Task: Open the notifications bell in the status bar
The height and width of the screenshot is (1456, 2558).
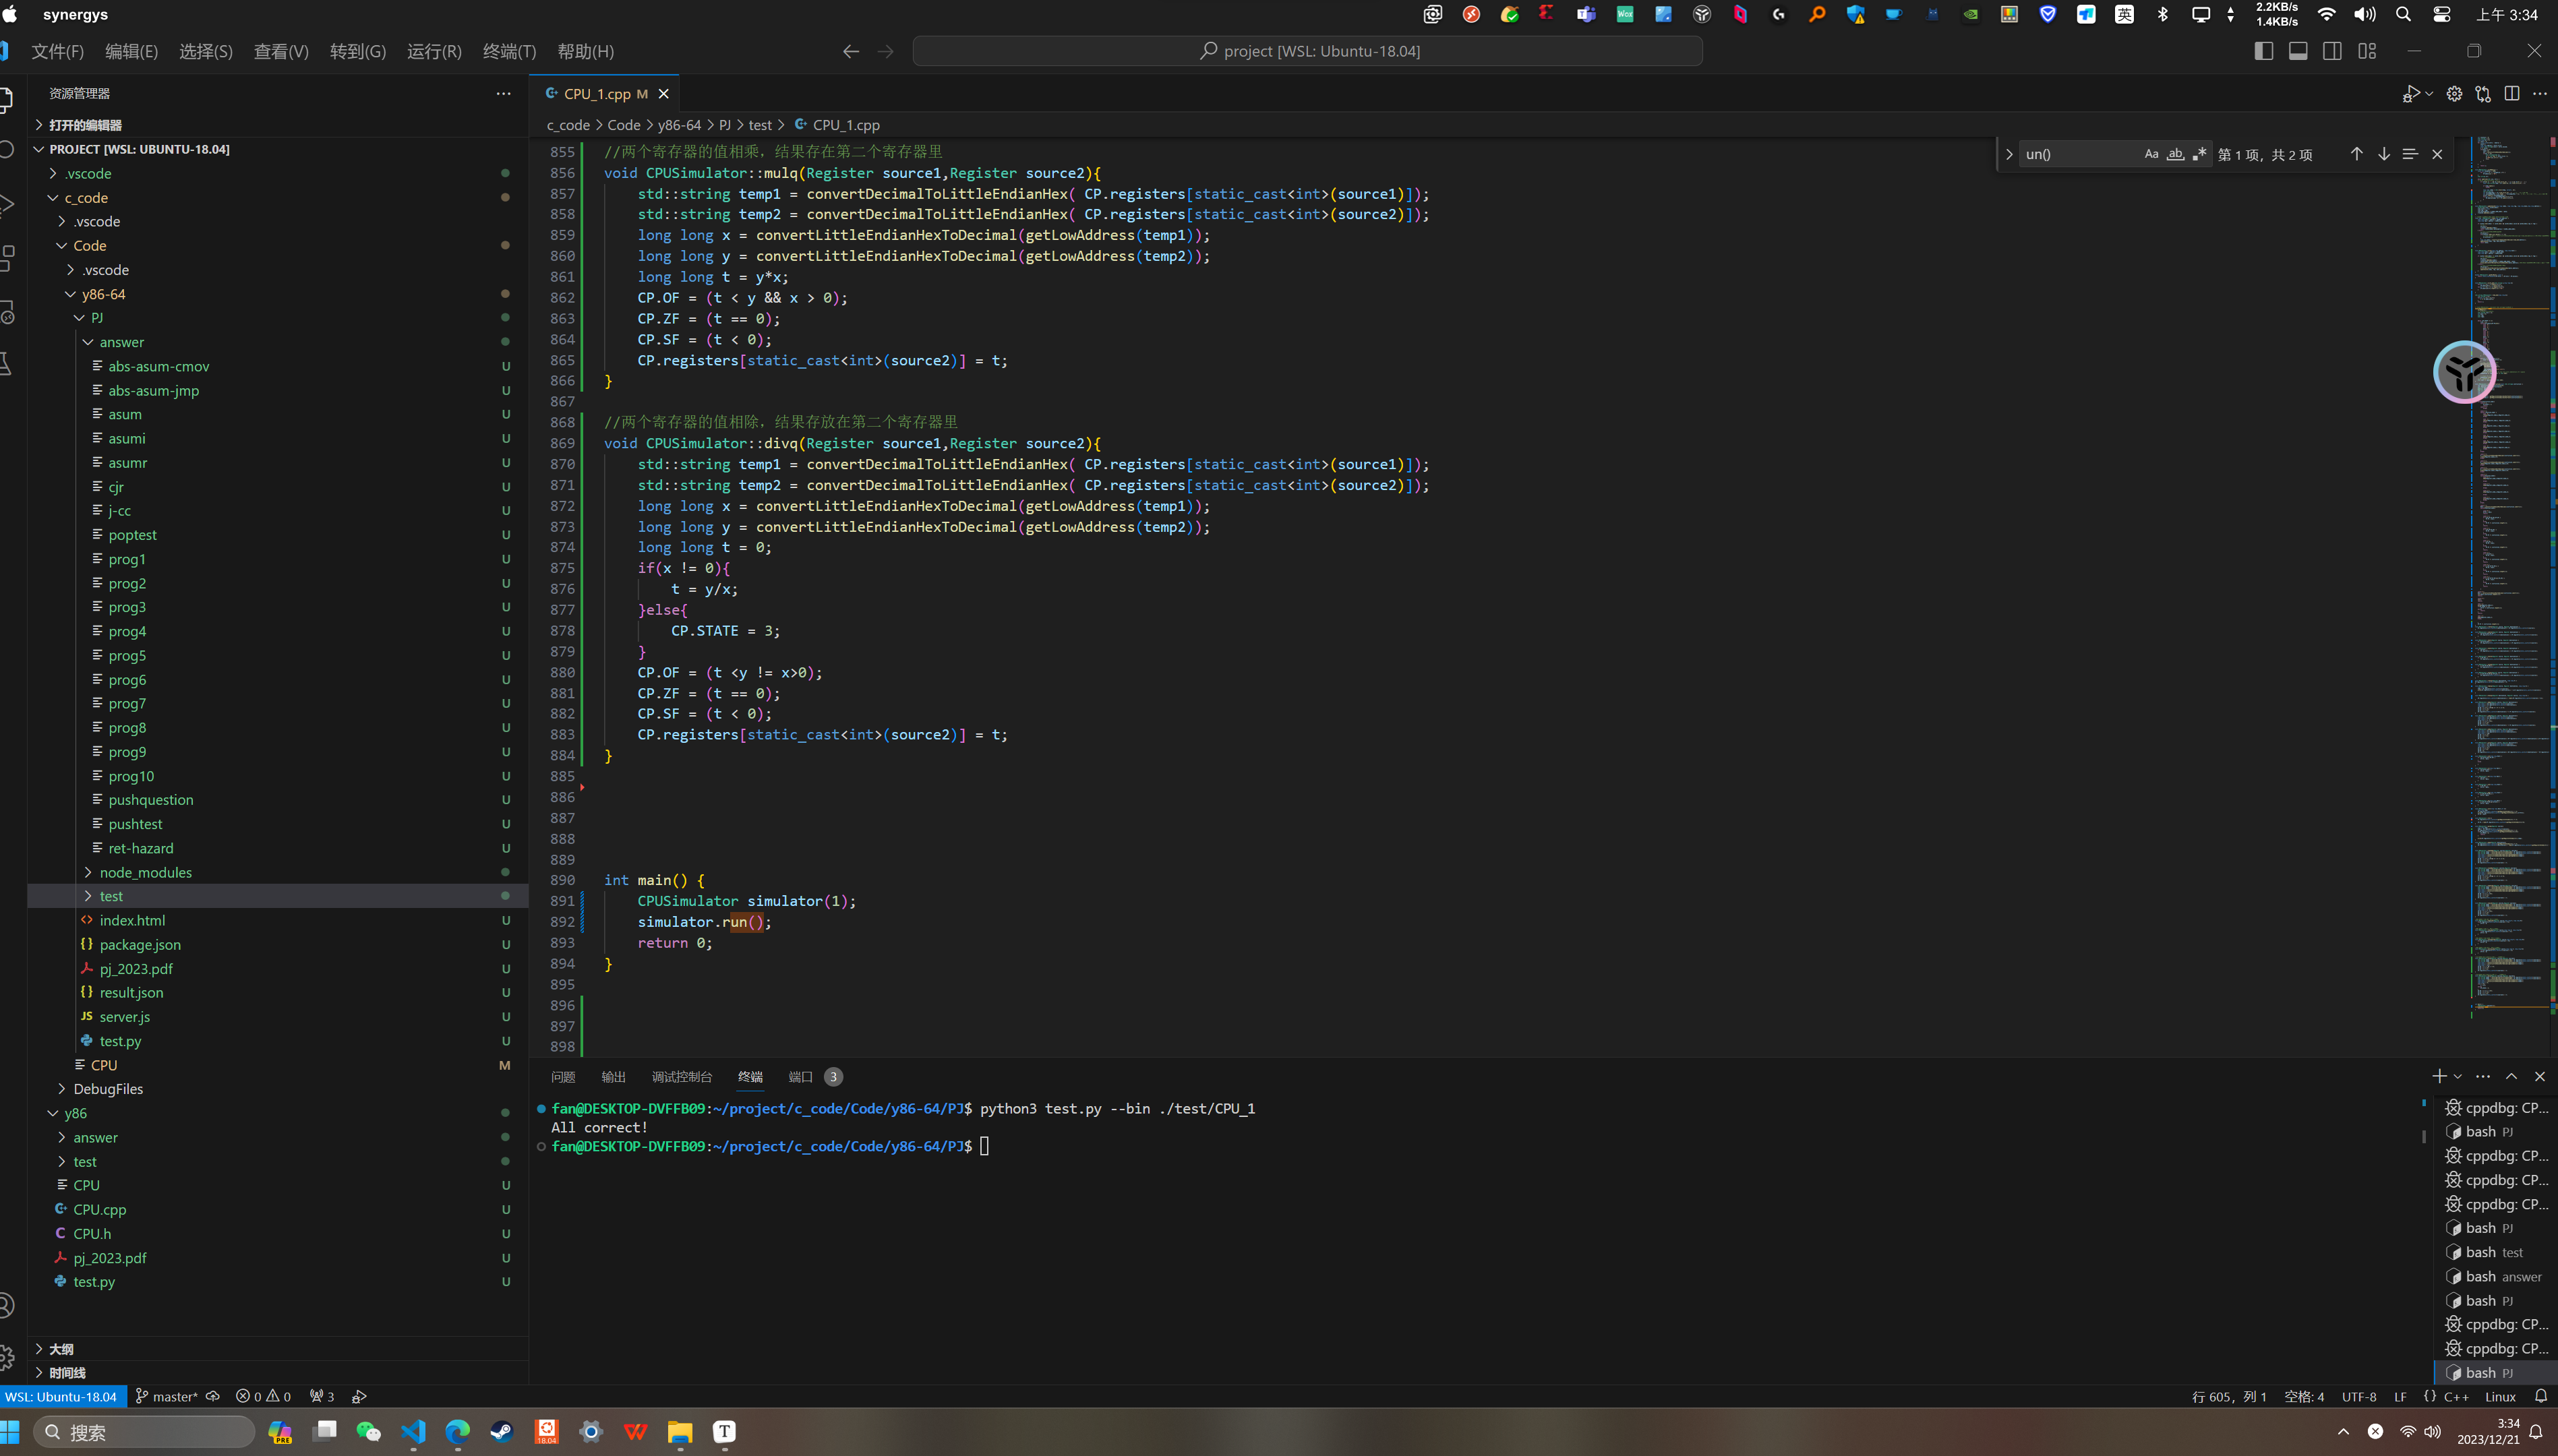Action: pyautogui.click(x=2541, y=1395)
